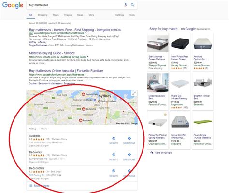This screenshot has height=193, width=229.
Task: Open Buy Mattresses Online Australia Fantastic Furniture
Action: click(x=66, y=71)
